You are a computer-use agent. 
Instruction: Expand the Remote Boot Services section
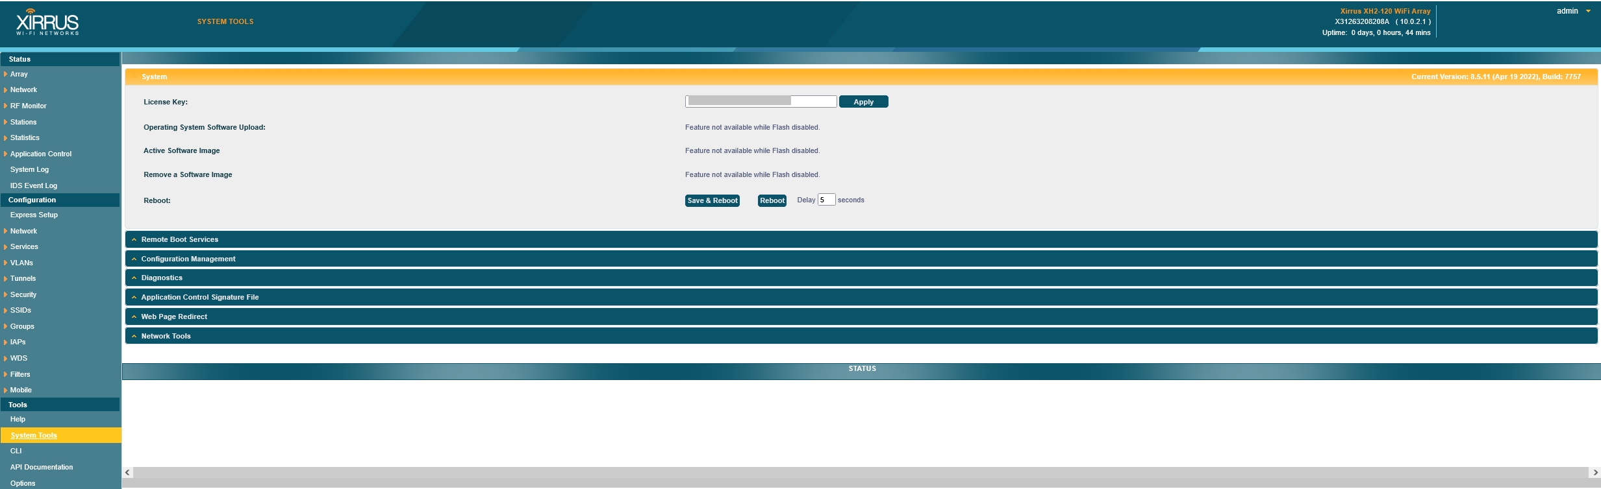[180, 239]
